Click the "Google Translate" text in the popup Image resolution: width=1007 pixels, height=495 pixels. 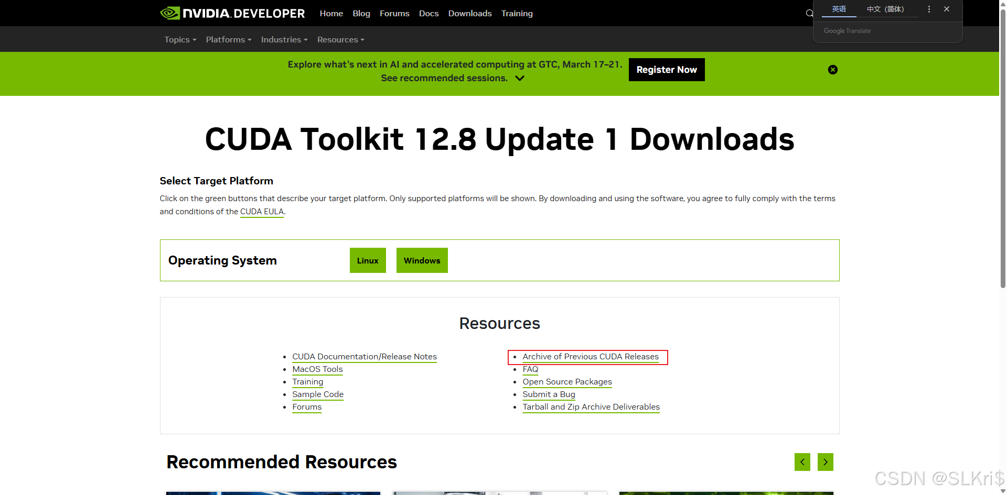[x=847, y=31]
